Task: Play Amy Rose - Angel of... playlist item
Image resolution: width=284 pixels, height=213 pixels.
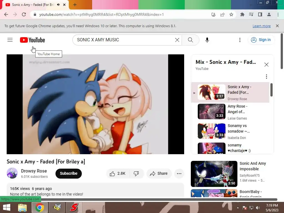Action: click(230, 112)
